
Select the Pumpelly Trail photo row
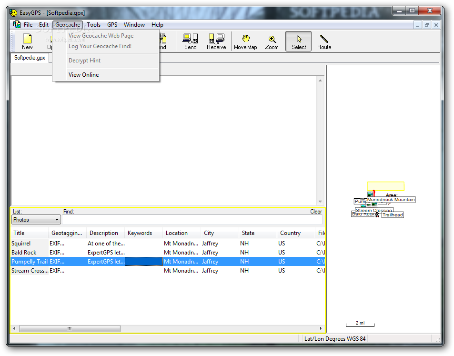(x=168, y=261)
